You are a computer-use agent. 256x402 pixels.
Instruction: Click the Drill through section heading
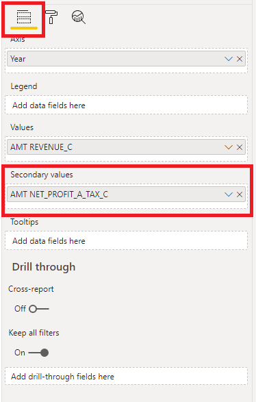pyautogui.click(x=44, y=267)
